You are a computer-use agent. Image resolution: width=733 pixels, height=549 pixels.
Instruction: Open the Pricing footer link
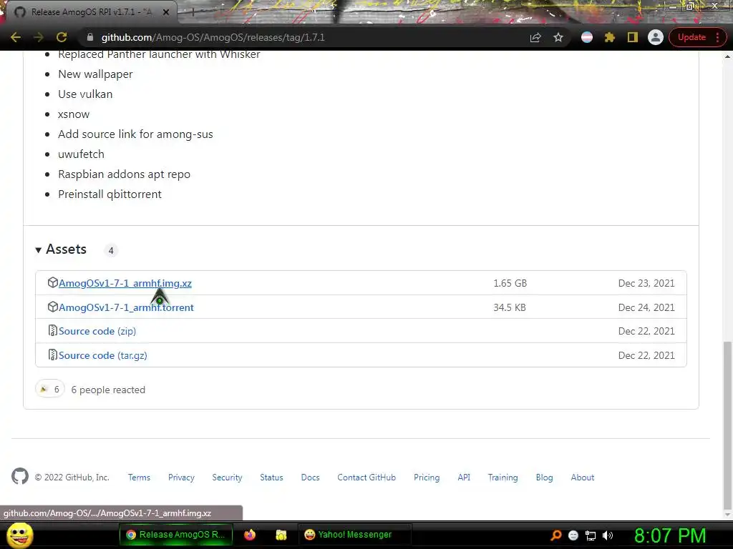[x=427, y=478]
